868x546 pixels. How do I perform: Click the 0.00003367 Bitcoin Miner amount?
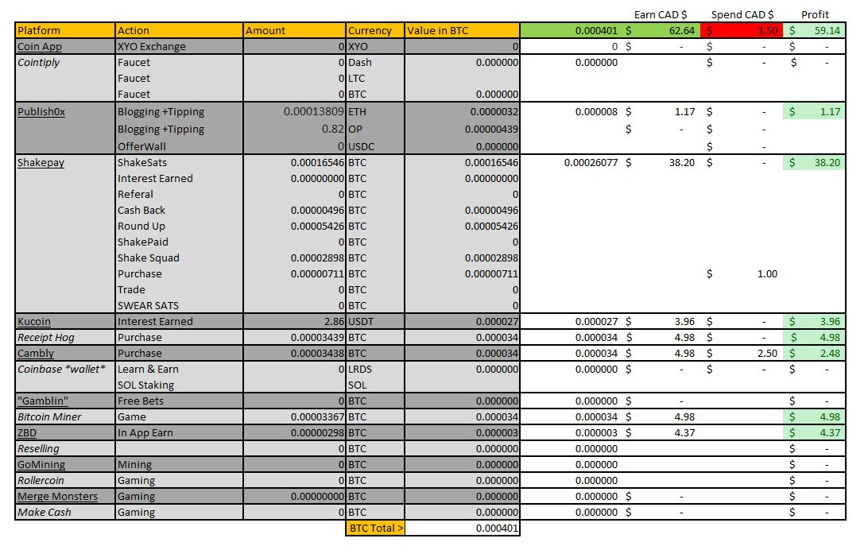pyautogui.click(x=294, y=416)
